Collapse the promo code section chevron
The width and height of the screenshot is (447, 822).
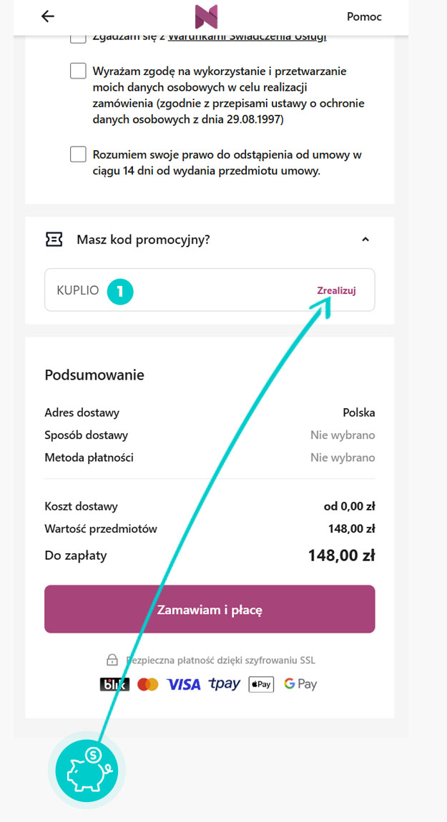click(x=365, y=239)
